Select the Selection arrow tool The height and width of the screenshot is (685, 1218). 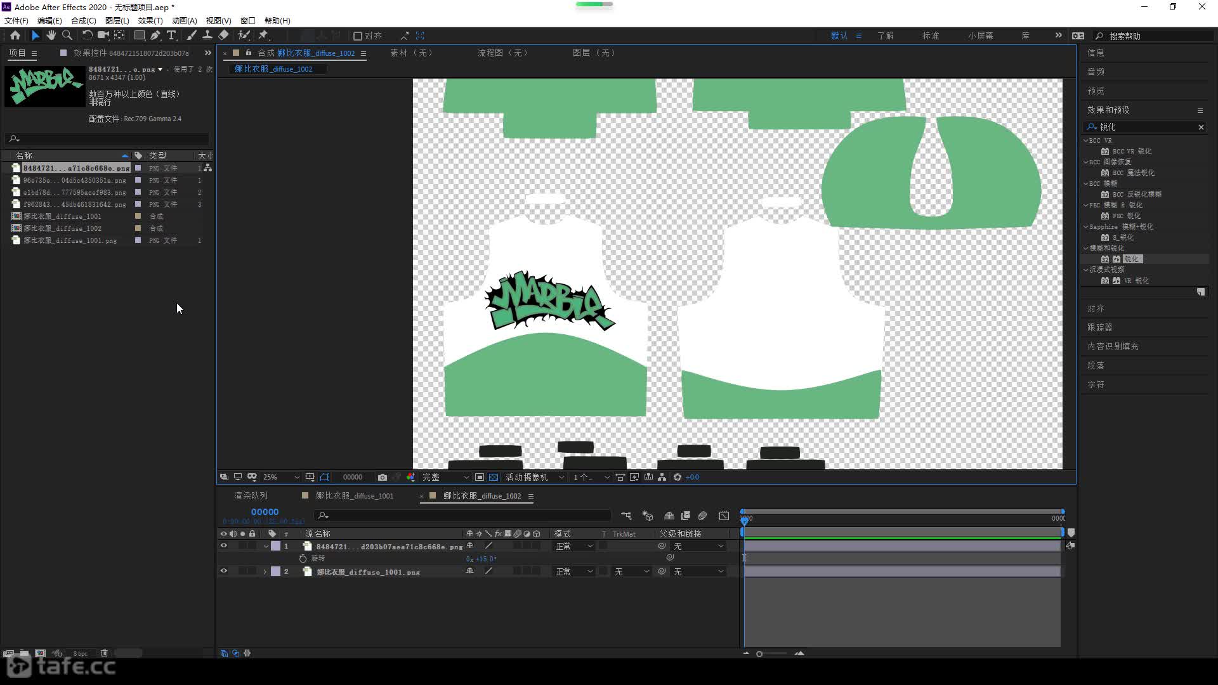[36, 36]
